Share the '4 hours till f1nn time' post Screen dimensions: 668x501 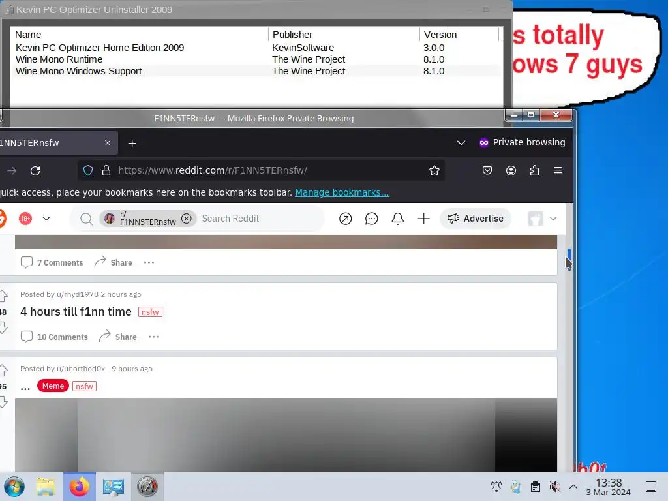[118, 337]
